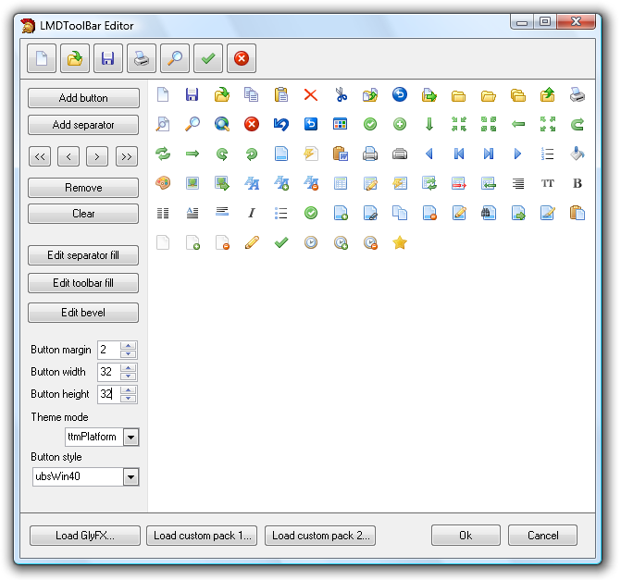Increase the Button margin value
This screenshot has width=621, height=580.
tap(129, 346)
